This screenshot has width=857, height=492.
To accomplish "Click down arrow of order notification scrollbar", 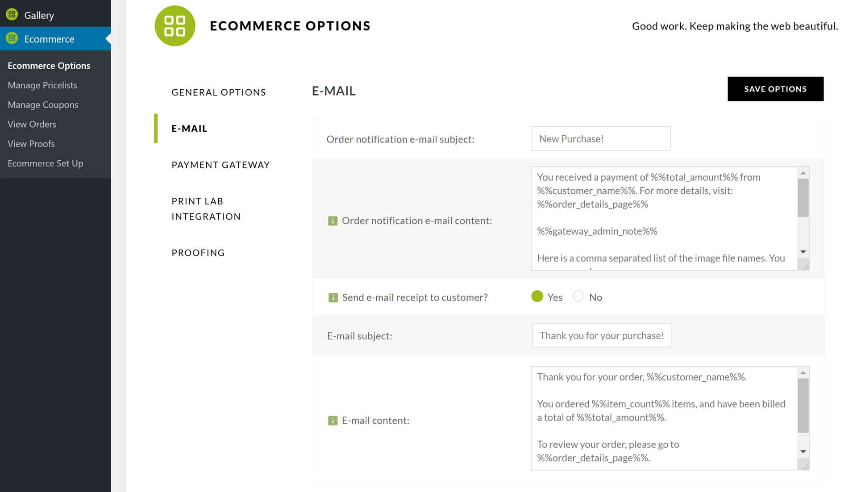I will [x=803, y=252].
